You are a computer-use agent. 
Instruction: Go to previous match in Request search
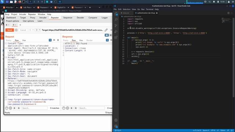15,108
